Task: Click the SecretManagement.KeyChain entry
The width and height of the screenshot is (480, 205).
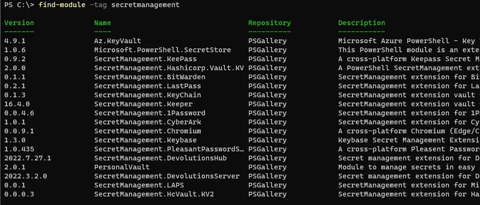Action: pyautogui.click(x=147, y=95)
